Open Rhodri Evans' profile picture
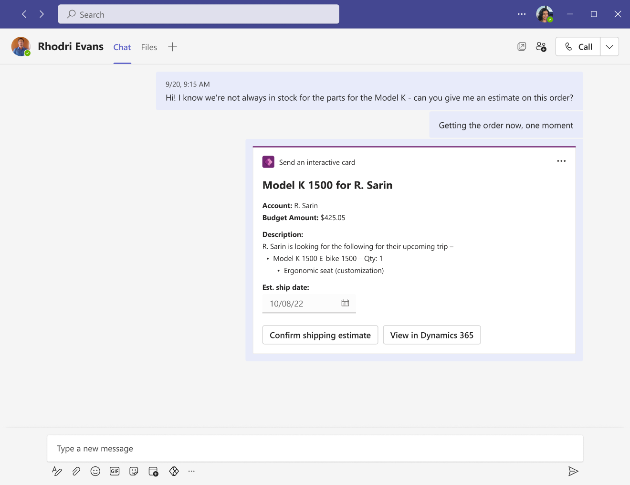This screenshot has width=630, height=485. 21,46
